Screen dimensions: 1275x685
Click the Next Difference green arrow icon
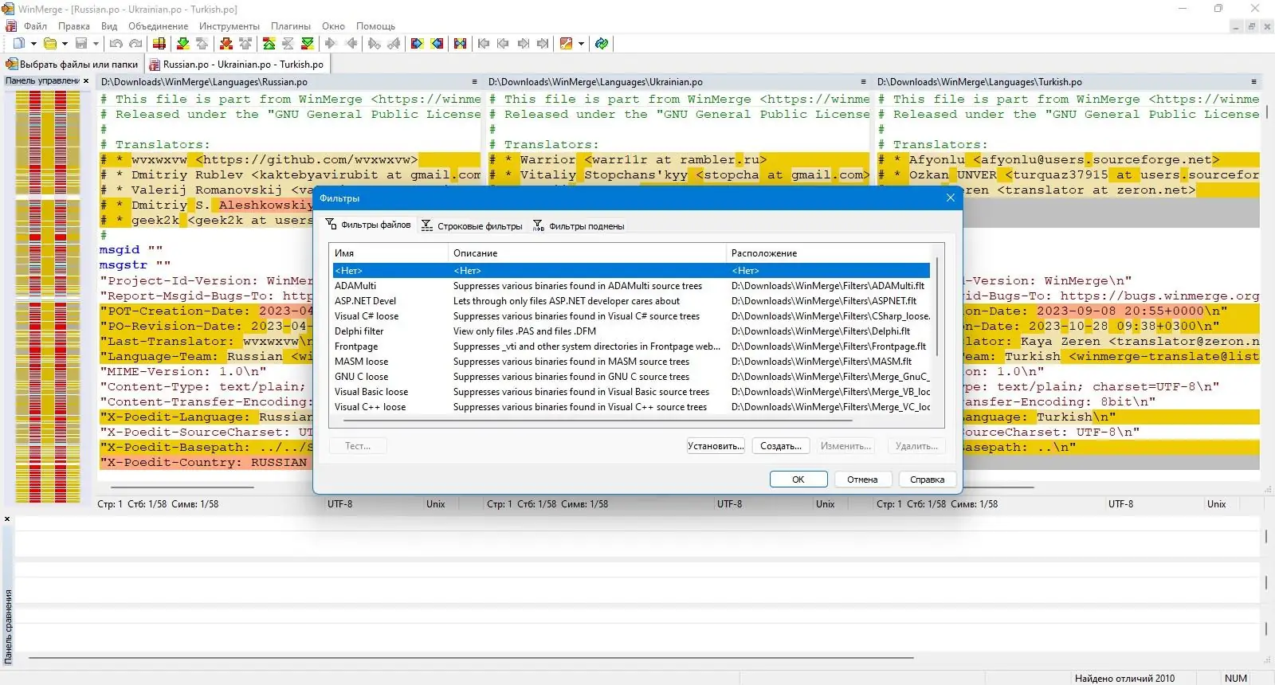[182, 44]
